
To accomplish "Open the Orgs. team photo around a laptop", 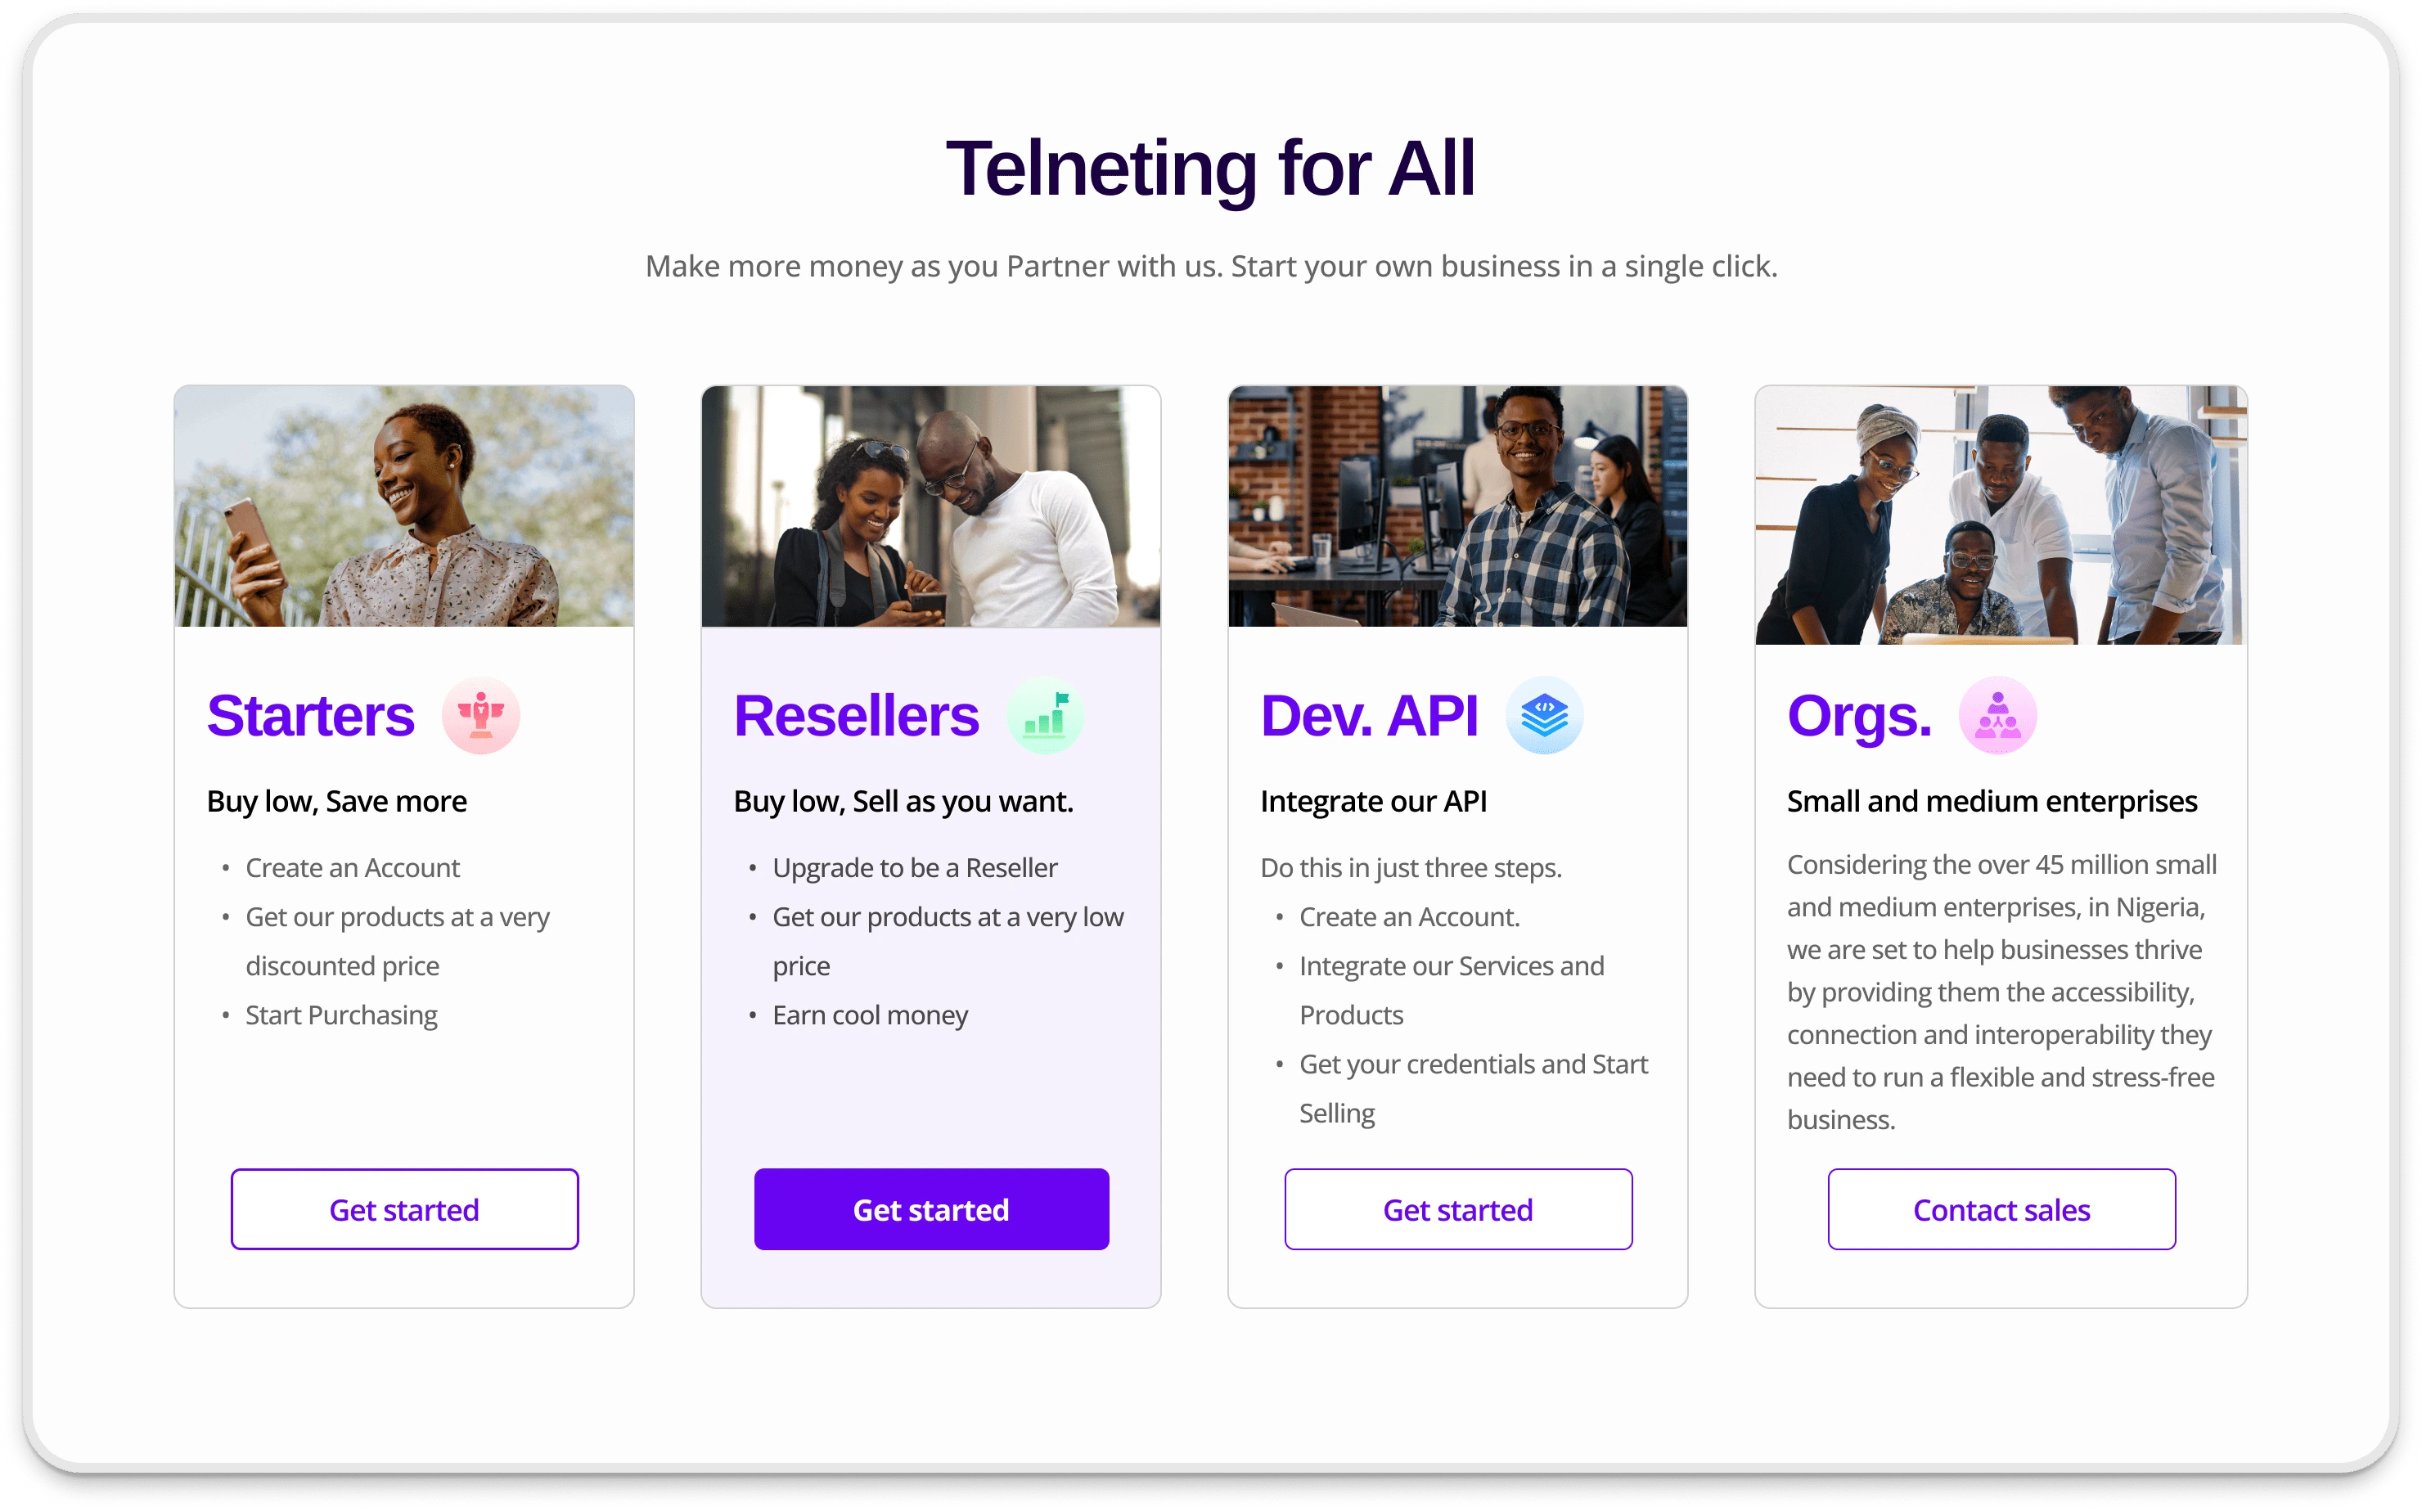I will [x=2000, y=515].
